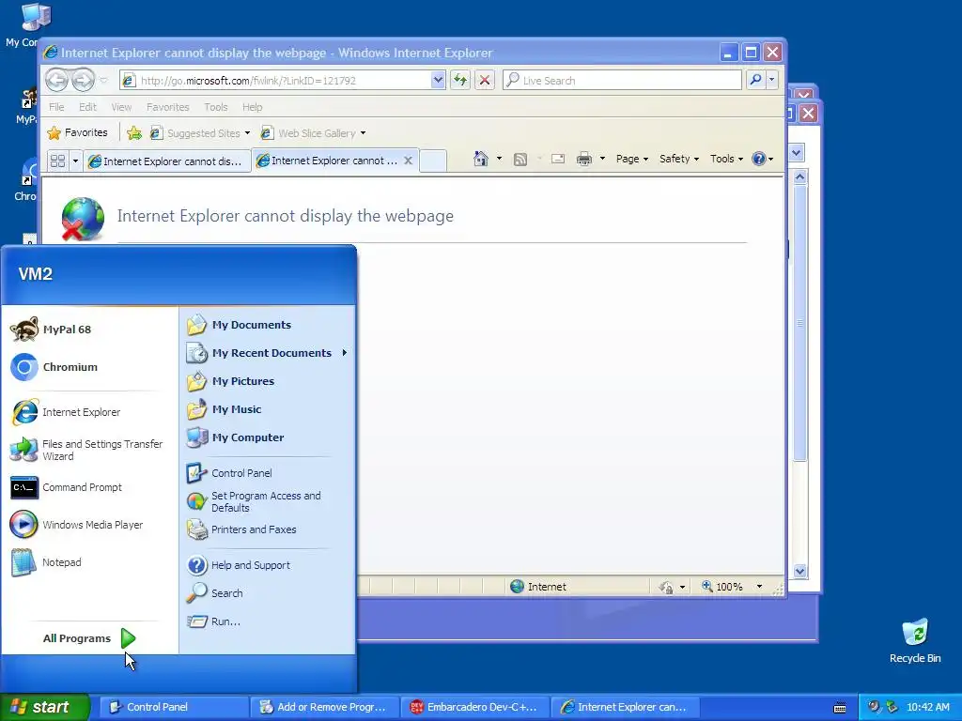Open the File menu
The height and width of the screenshot is (721, 962).
pyautogui.click(x=56, y=107)
